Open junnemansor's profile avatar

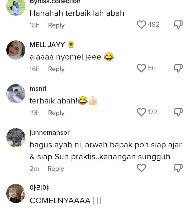click(x=16, y=138)
